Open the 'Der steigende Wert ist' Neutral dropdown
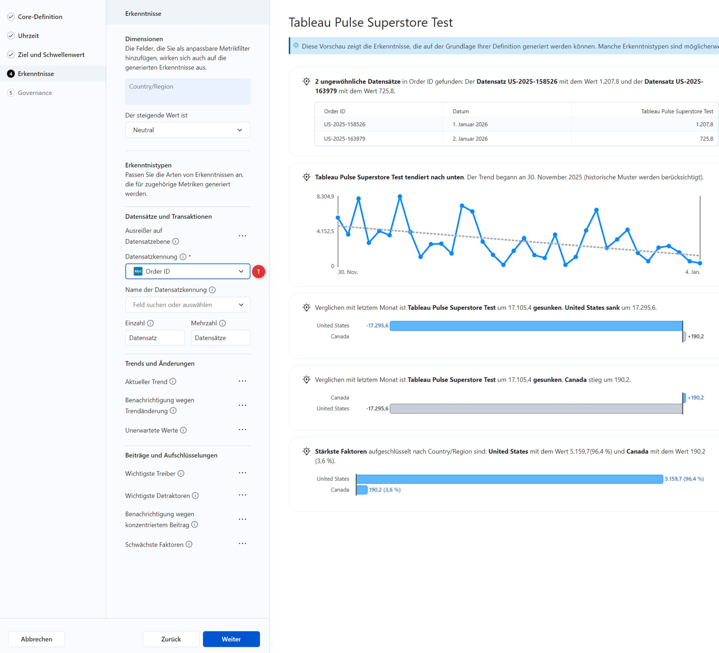Screen dimensions: 719x653 pos(188,130)
